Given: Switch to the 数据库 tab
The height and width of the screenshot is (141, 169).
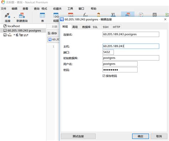Looking at the screenshot, I should (x=86, y=27).
